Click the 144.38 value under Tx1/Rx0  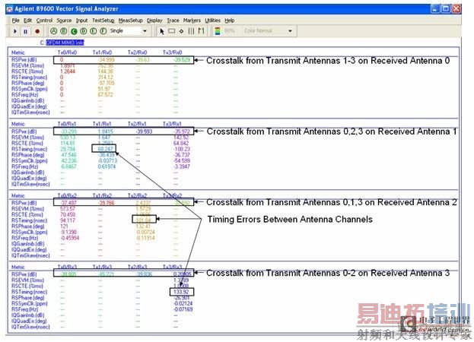pyautogui.click(x=106, y=71)
